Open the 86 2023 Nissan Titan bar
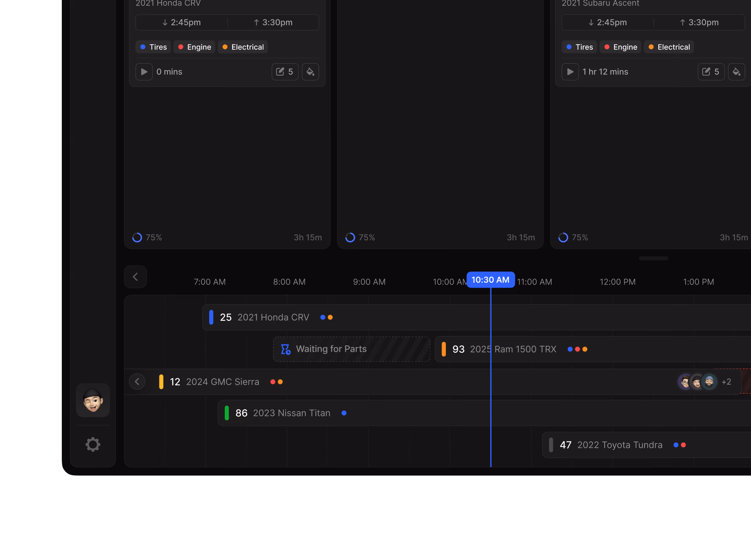 pyautogui.click(x=484, y=413)
